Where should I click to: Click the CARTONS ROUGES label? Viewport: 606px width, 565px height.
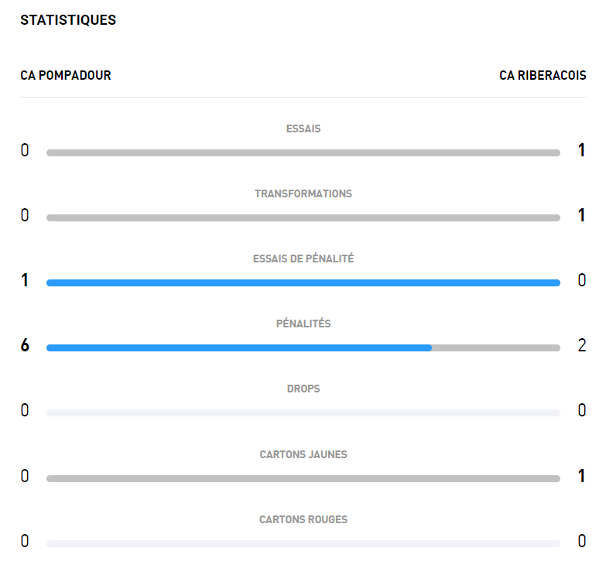click(x=303, y=519)
